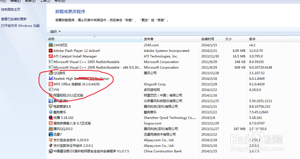Click the 支付宝安全控件 icon

tap(50, 140)
